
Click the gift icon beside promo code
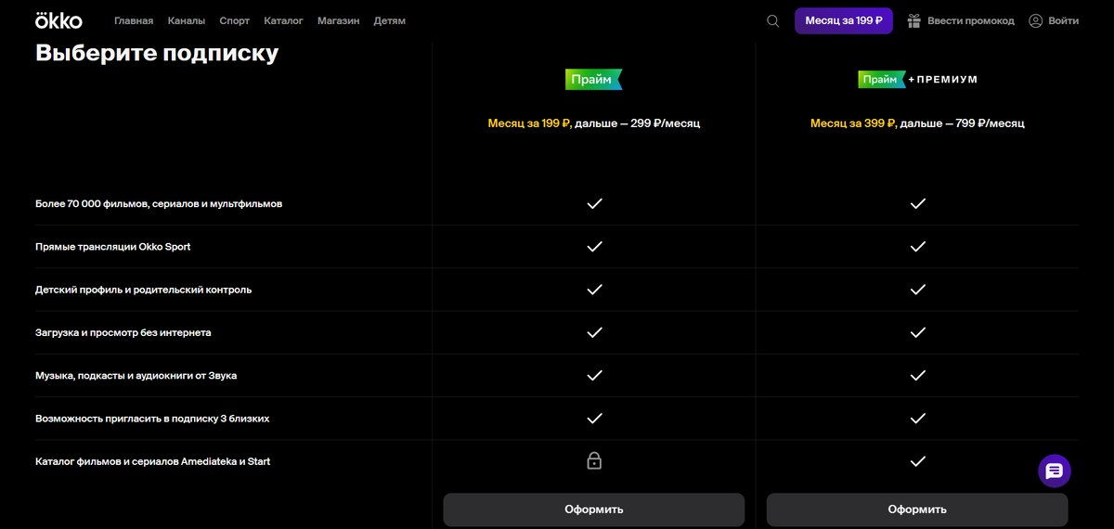(913, 20)
